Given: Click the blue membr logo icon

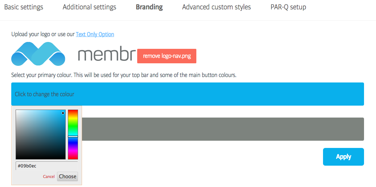Looking at the screenshot, I should pyautogui.click(x=38, y=54).
